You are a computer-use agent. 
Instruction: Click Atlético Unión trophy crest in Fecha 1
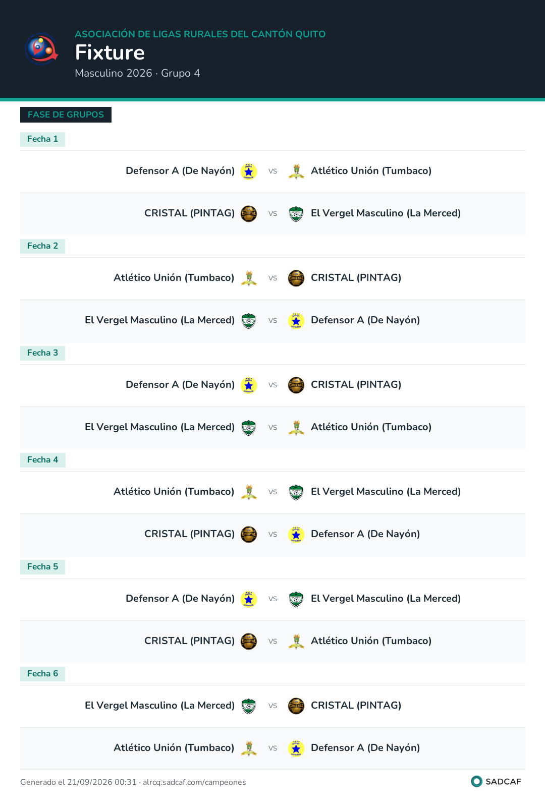point(296,171)
